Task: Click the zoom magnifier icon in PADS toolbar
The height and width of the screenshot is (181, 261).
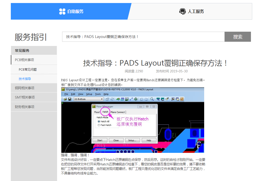Action: pos(152,99)
